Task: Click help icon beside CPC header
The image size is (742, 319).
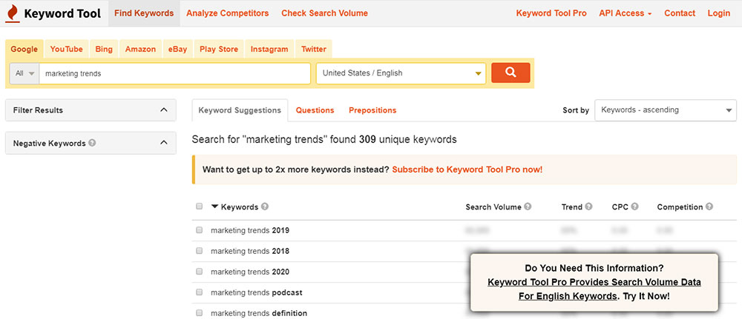Action: click(634, 206)
